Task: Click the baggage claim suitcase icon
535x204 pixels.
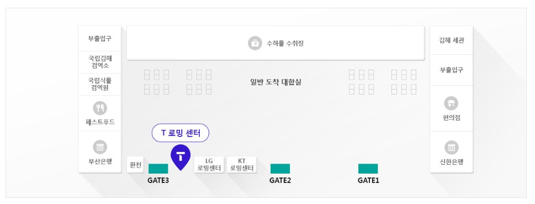Action: [255, 43]
